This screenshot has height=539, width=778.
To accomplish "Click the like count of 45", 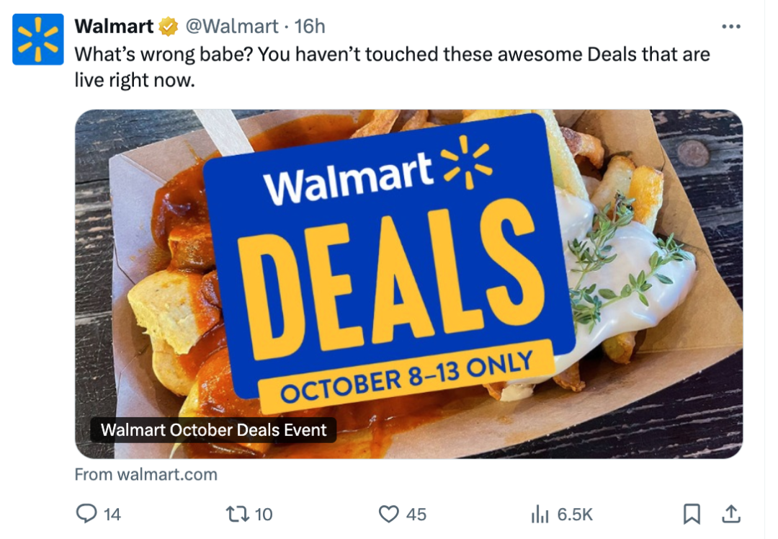I will [416, 514].
